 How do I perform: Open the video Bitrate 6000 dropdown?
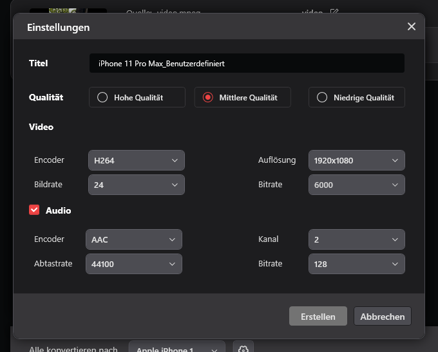point(356,185)
